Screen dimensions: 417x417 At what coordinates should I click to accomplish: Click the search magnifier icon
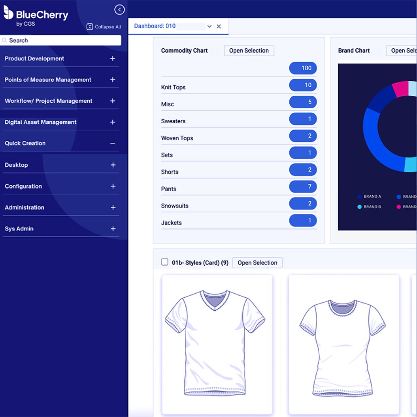4,41
